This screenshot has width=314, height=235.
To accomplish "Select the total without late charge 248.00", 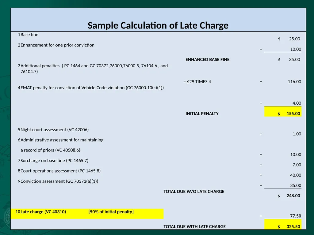I will [x=293, y=196].
